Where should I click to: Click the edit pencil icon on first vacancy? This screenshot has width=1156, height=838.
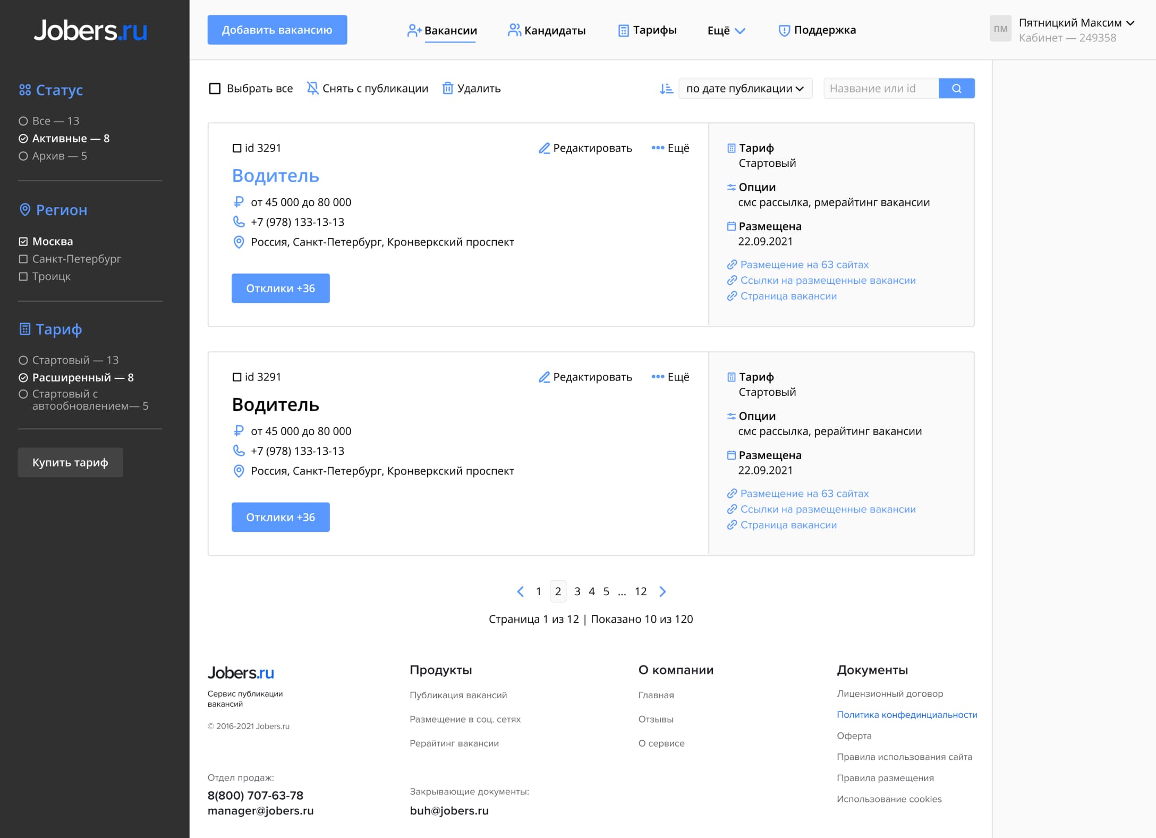[544, 148]
